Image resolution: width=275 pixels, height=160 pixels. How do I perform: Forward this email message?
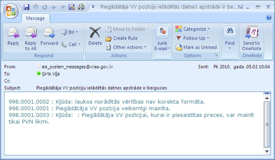coord(49,37)
